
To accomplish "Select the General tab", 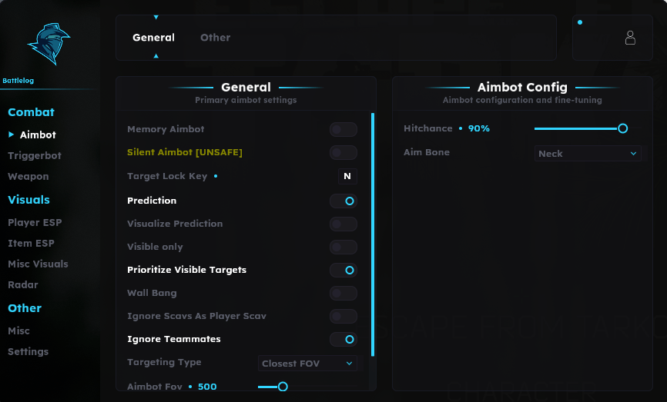I will click(x=153, y=38).
